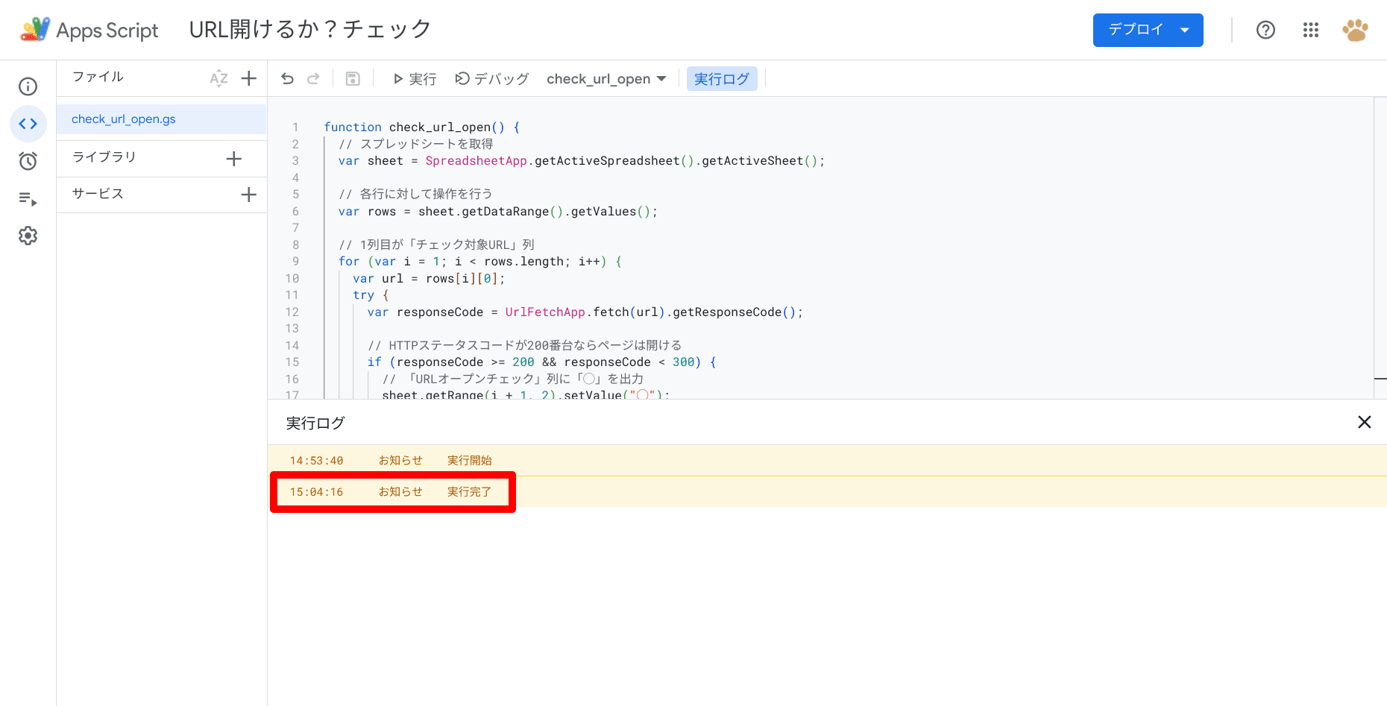Open the Executions panel
The width and height of the screenshot is (1387, 706).
pos(28,198)
